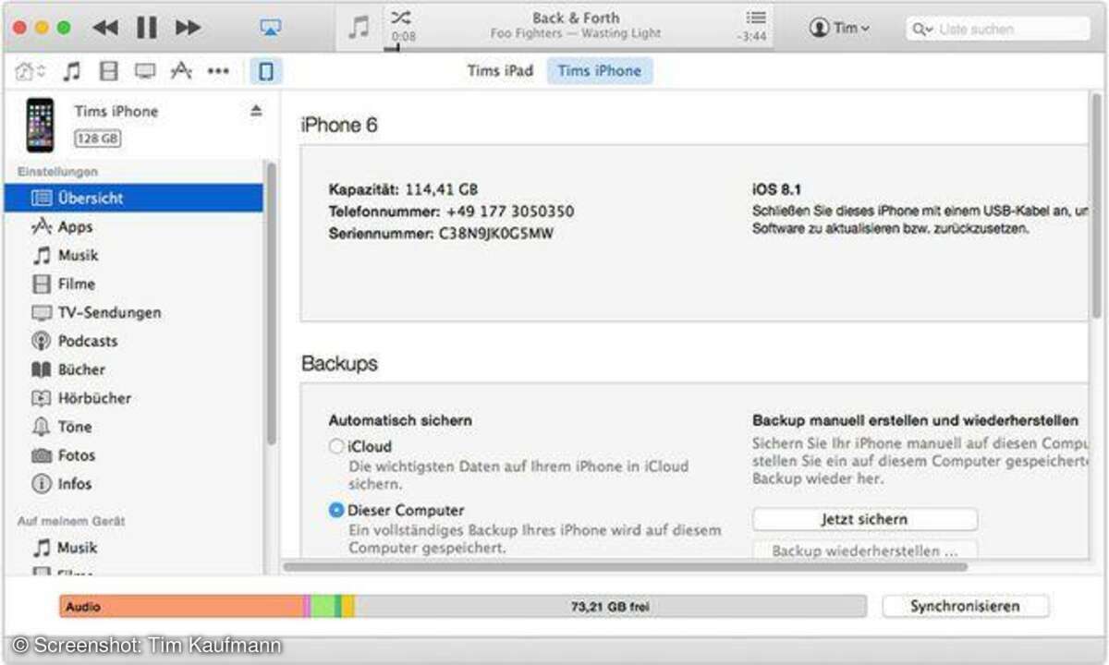Switch to the Movies library icon
This screenshot has width=1109, height=665.
[x=109, y=71]
